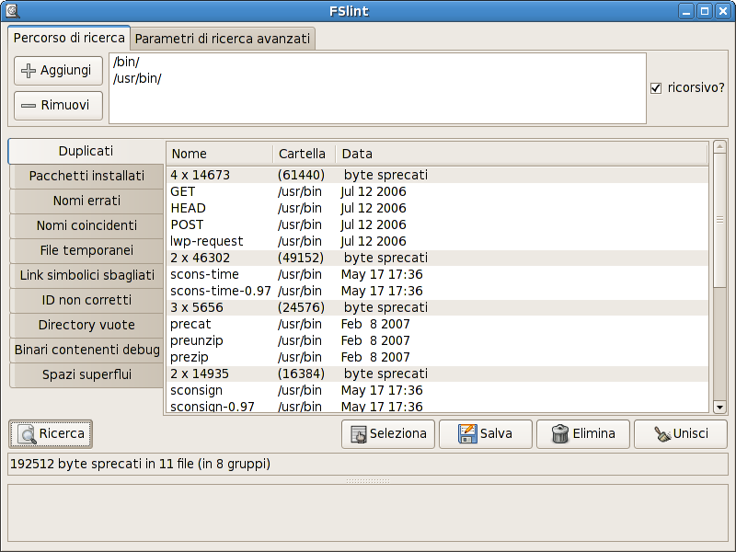
Task: Close the FSlint window
Action: coord(723,11)
